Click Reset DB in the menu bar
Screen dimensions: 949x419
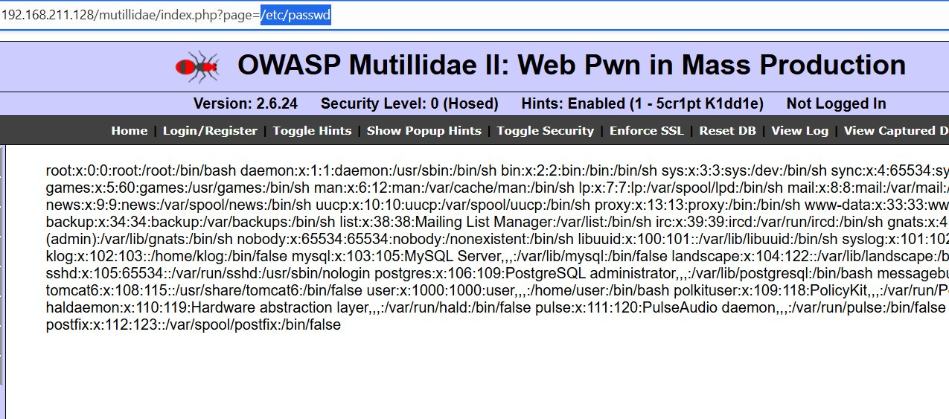pos(727,131)
